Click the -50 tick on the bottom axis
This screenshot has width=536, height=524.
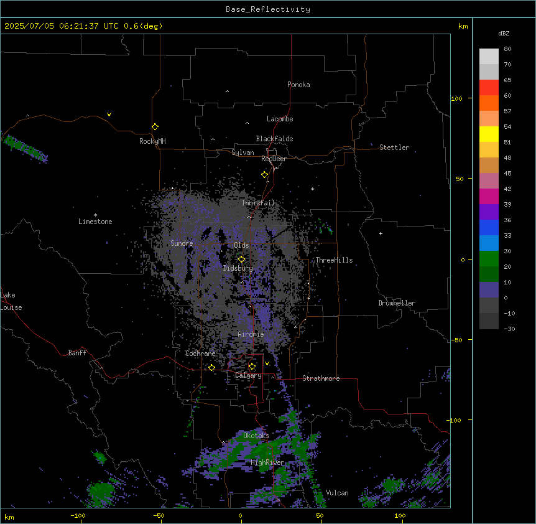pyautogui.click(x=159, y=515)
